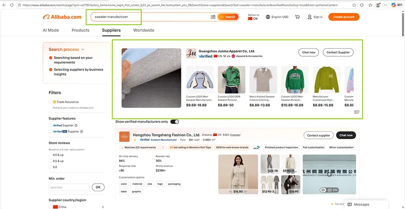This screenshot has width=405, height=209.
Task: Click the Ad label on sponsored card
Action: click(x=356, y=112)
